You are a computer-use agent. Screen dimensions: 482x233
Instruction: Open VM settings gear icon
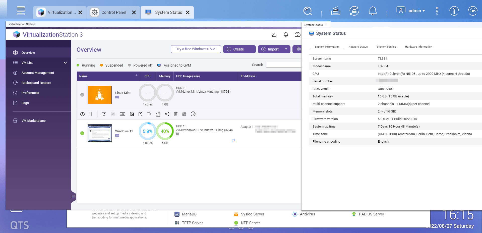point(184,114)
